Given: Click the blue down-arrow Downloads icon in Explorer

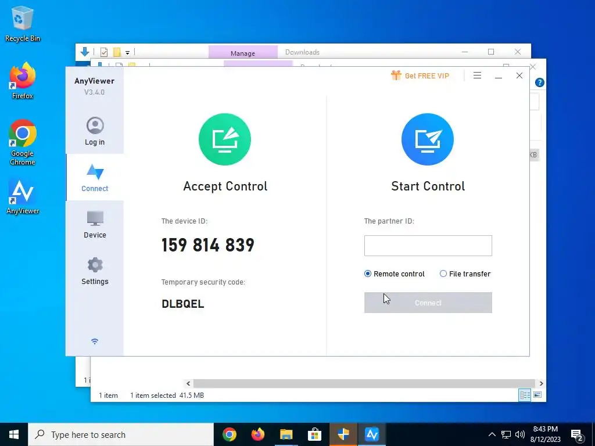Looking at the screenshot, I should (x=85, y=52).
